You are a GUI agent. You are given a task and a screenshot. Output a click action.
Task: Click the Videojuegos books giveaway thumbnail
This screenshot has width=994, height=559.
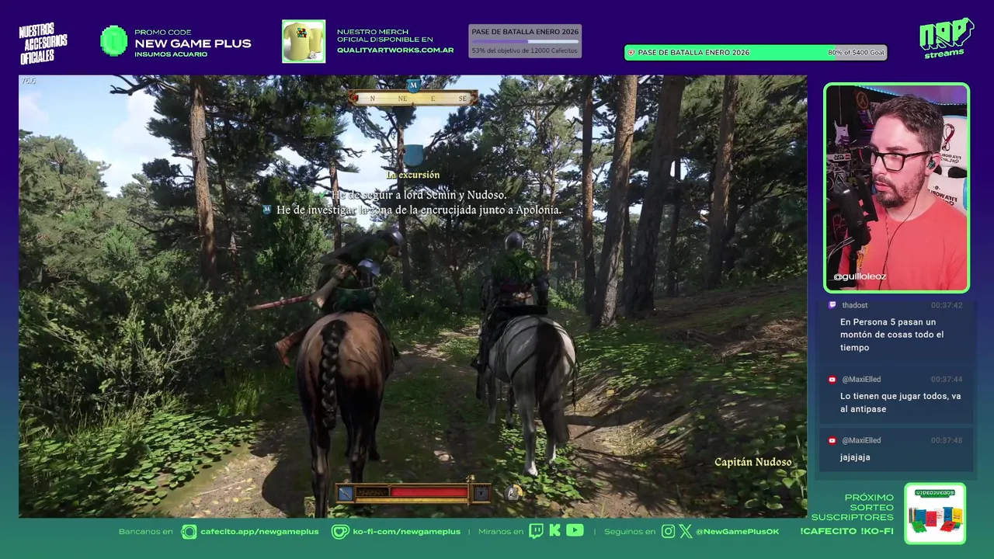point(935,514)
